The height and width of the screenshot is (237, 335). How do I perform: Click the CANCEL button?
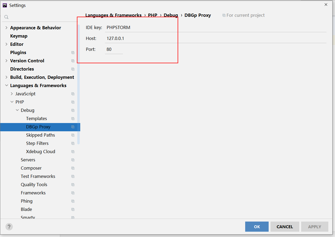285,227
